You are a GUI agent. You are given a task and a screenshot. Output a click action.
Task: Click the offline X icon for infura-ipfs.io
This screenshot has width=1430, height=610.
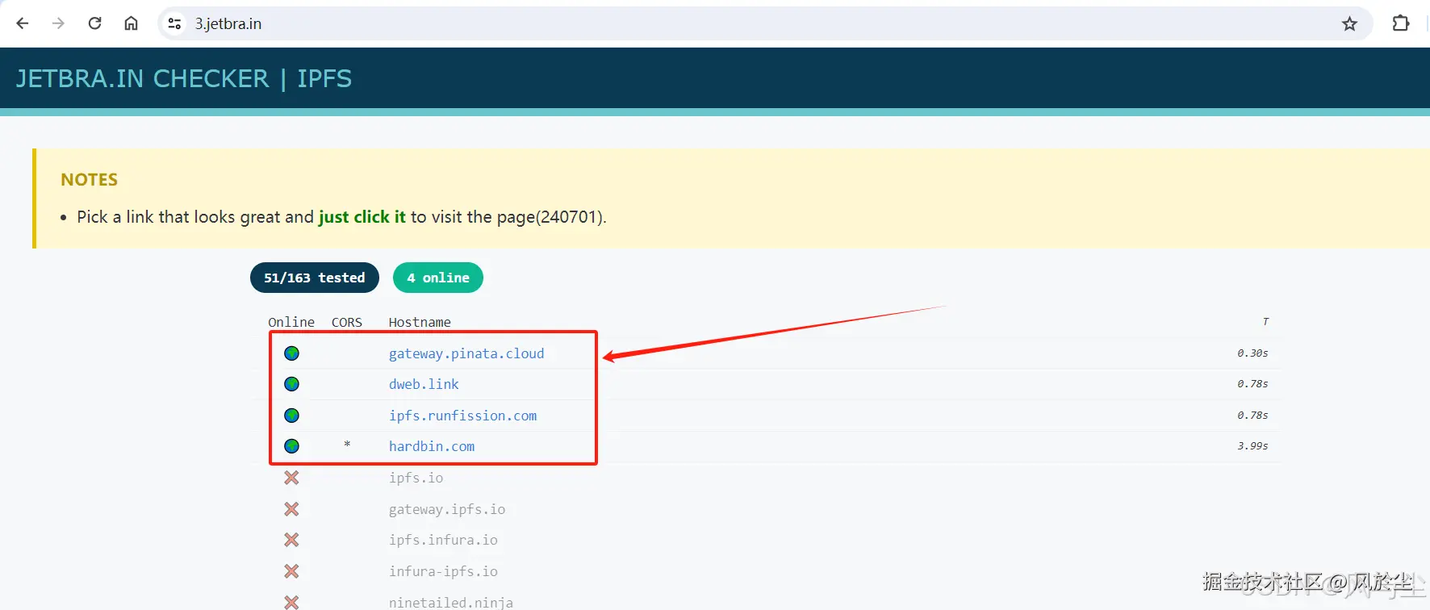point(292,571)
